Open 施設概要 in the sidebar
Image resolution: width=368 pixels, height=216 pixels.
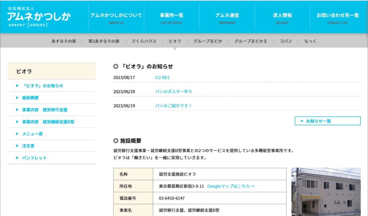pos(30,98)
